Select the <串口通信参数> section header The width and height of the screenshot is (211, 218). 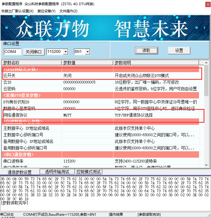click(x=100, y=154)
